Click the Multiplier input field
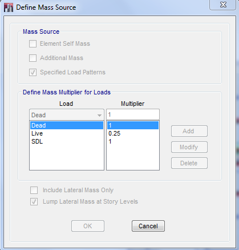This screenshot has height=250, width=239. tap(133, 114)
